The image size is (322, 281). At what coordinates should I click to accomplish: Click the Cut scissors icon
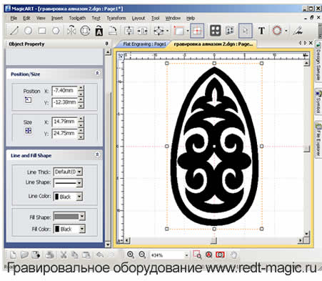[64, 255]
